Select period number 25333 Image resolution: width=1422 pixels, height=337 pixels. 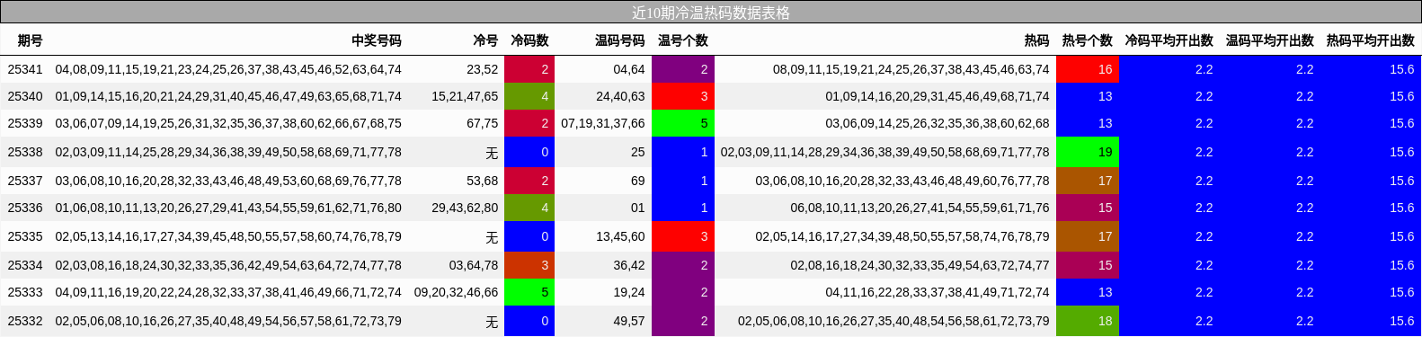click(x=25, y=292)
